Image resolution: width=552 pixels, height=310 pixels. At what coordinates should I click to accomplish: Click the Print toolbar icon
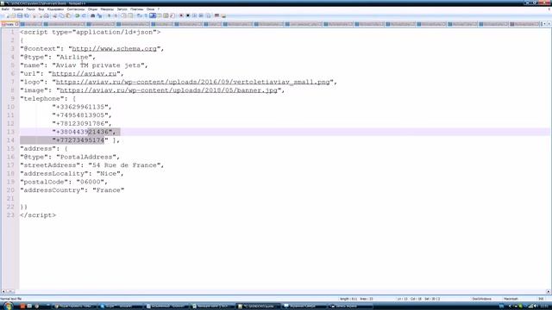coord(46,15)
